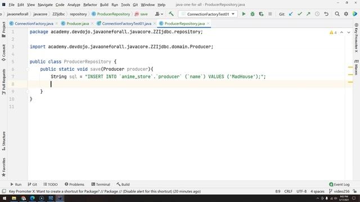Collapse the save method fold marker
Image resolution: width=360 pixels, height=202 pixels.
point(28,69)
